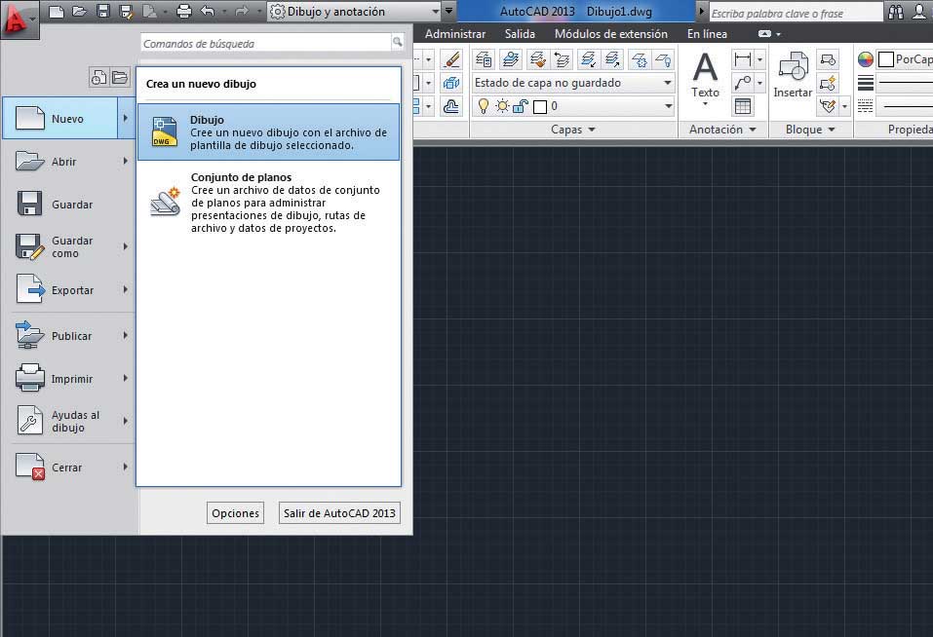This screenshot has width=933, height=637.
Task: Select Publicar in application menu
Action: (69, 336)
